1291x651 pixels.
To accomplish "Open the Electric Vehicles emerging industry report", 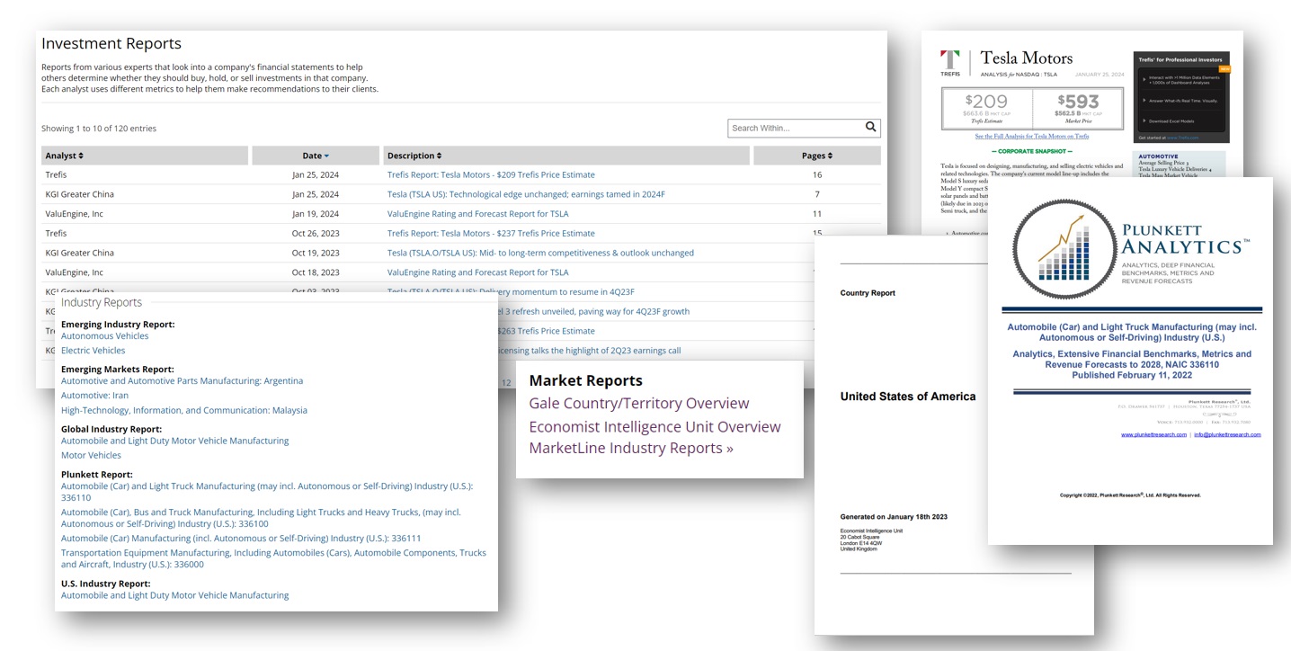I will tap(93, 351).
